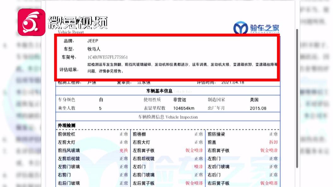Click the "制造国家" label
This screenshot has height=187, width=333.
[x=216, y=100]
